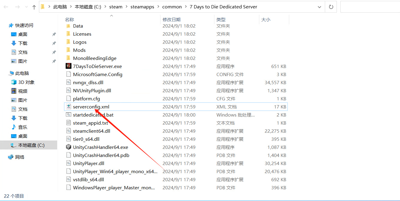Expand the chevron after common in path
This screenshot has height=201, width=400.
tap(186, 7)
